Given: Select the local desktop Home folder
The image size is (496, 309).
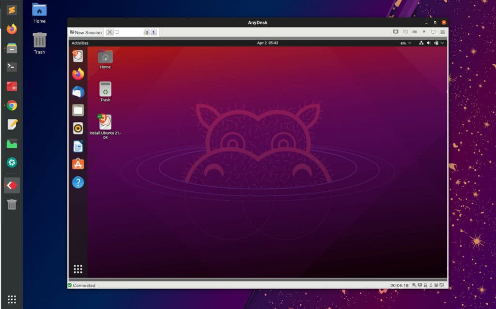Looking at the screenshot, I should coord(39,14).
